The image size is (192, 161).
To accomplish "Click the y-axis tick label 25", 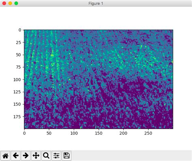I will click(x=19, y=42).
